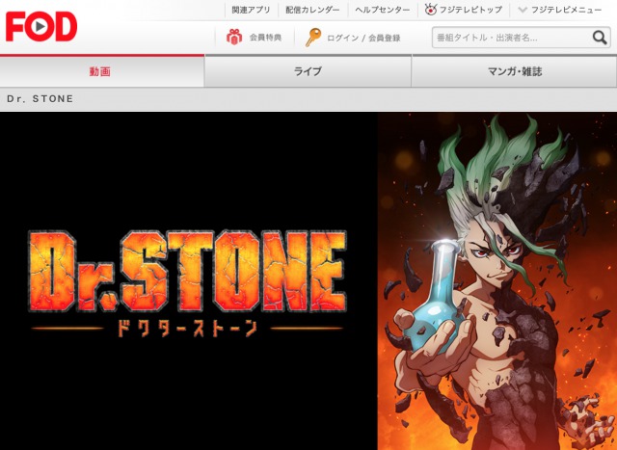This screenshot has height=450, width=617.
Task: Open the ヘルプセンター link
Action: tap(383, 10)
